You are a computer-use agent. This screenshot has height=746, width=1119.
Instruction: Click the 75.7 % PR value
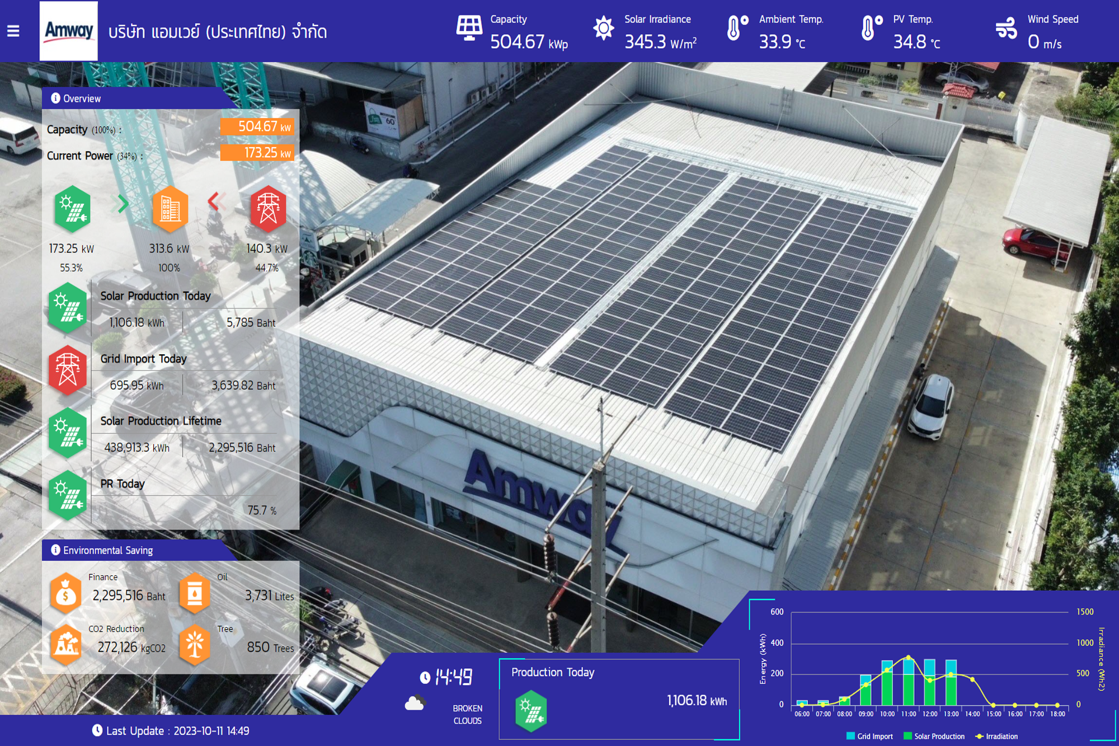coord(262,510)
